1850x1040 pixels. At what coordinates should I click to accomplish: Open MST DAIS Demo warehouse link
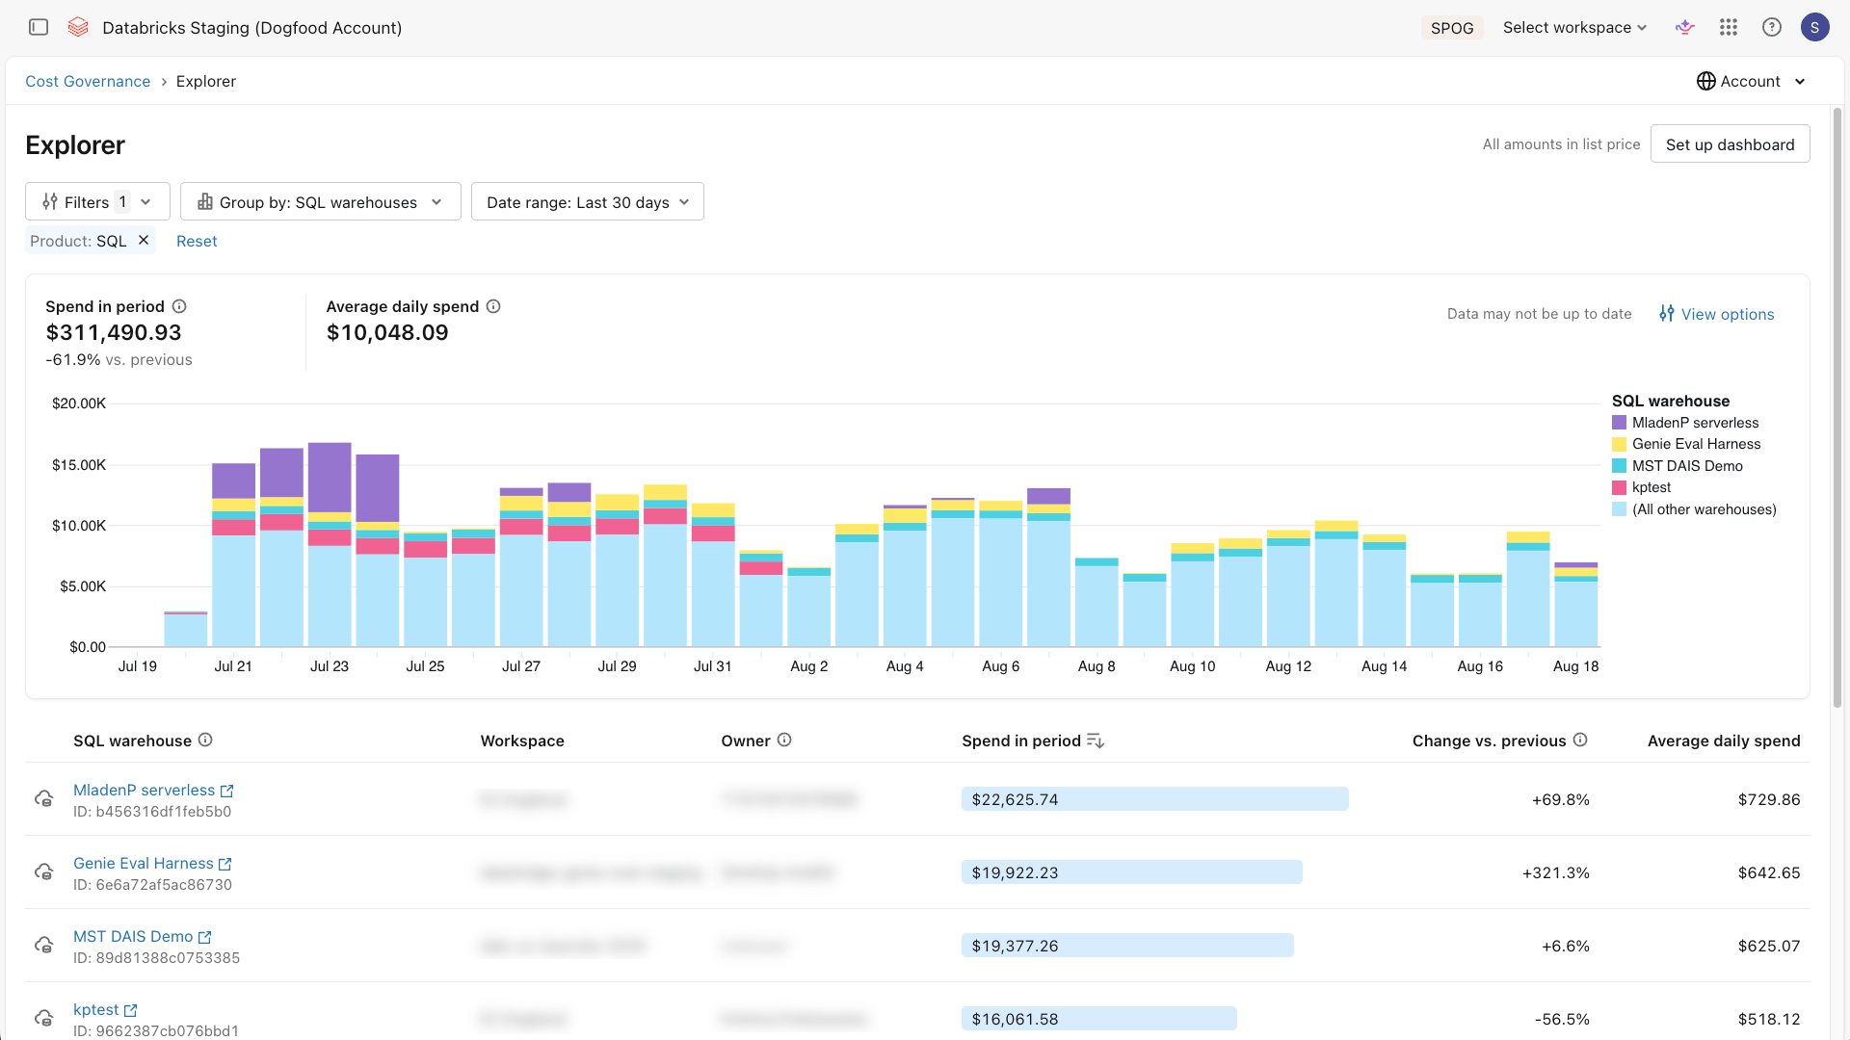point(133,936)
